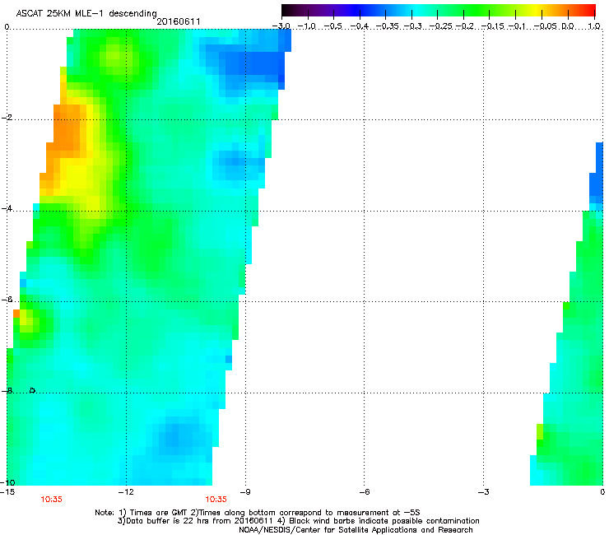This screenshot has width=609, height=535.
Task: Click the first red 10:35 time label
Action: tap(51, 500)
